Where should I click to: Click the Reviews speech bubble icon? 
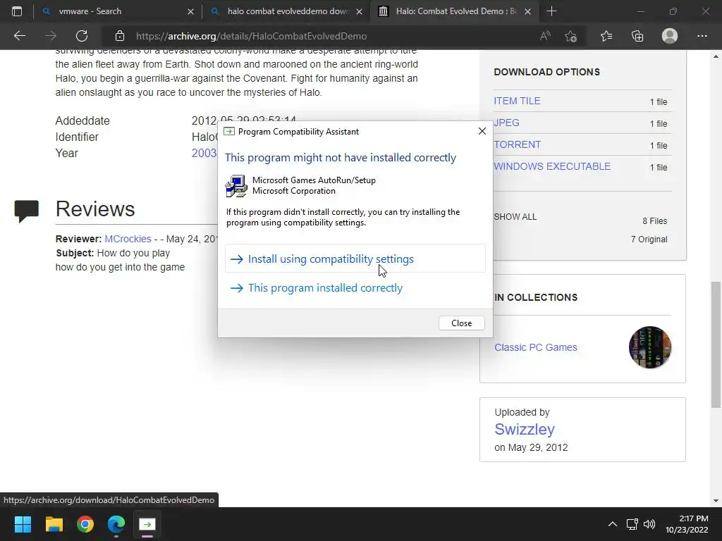coord(26,211)
